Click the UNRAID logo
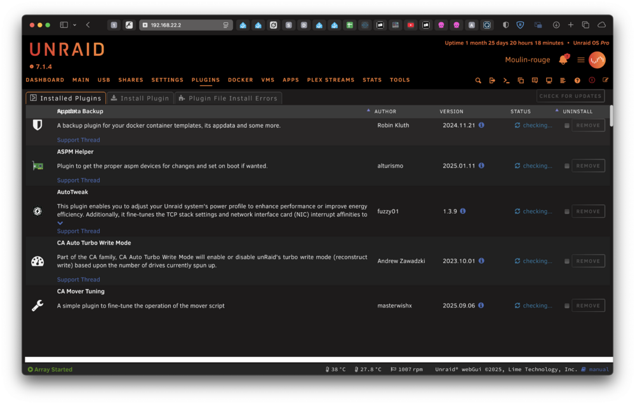The image size is (635, 404). 67,50
